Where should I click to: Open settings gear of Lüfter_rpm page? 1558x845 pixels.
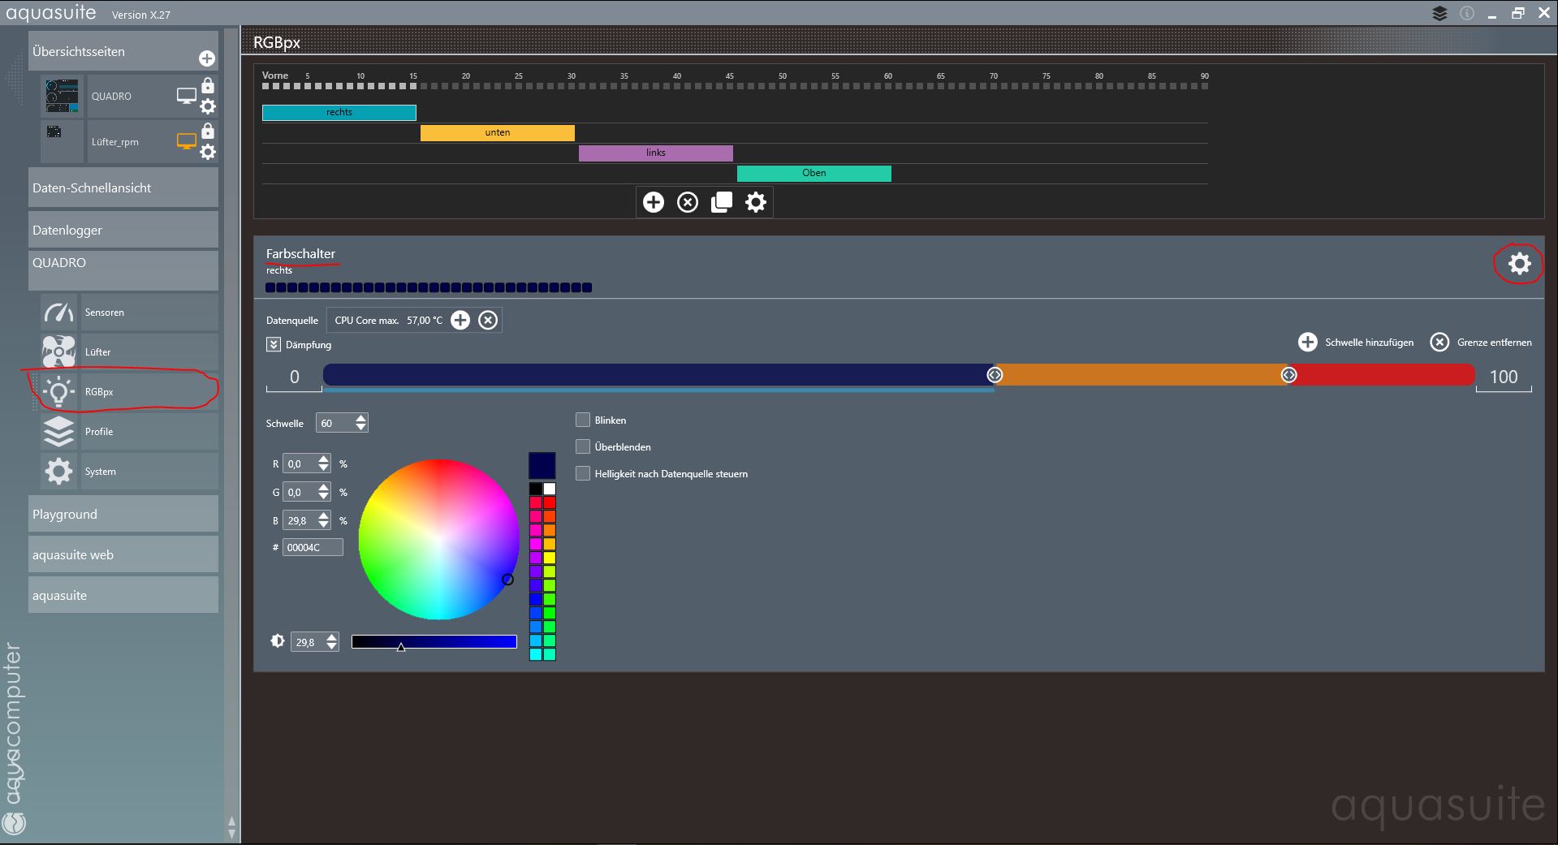point(208,152)
